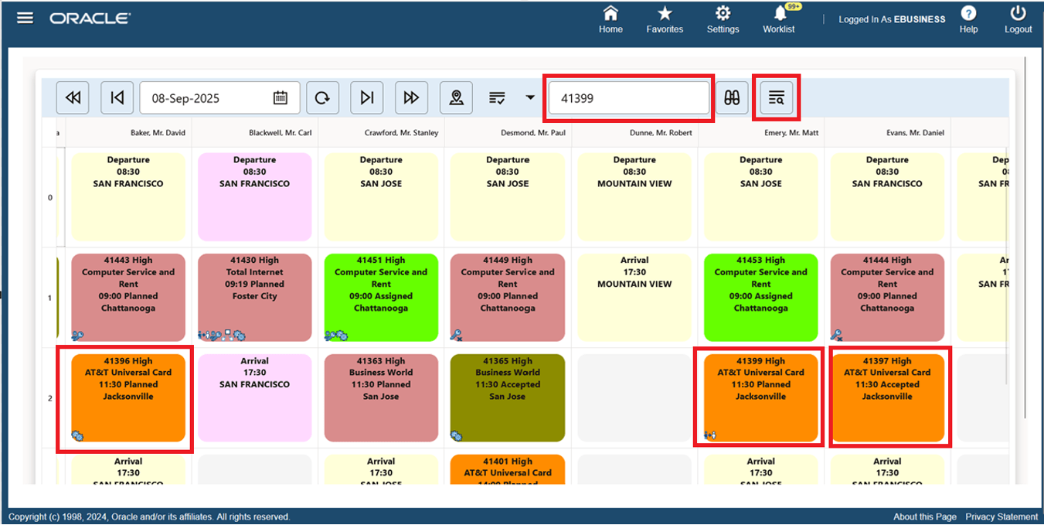The width and height of the screenshot is (1044, 525).
Task: Jump backward using the double-arrow rewind icon
Action: [72, 97]
